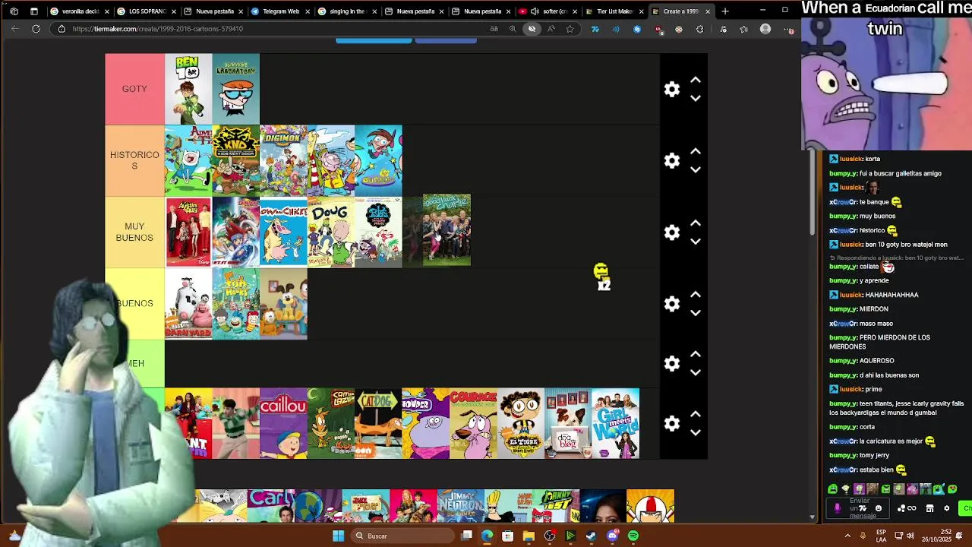
Task: Open settings gear for the MEH tier
Action: tap(672, 363)
